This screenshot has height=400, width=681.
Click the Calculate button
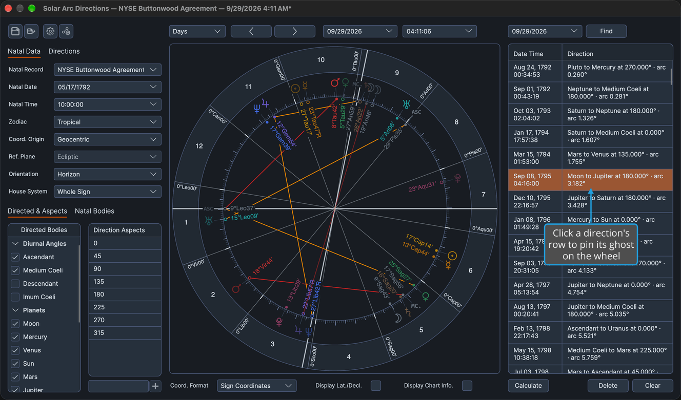[528, 386]
